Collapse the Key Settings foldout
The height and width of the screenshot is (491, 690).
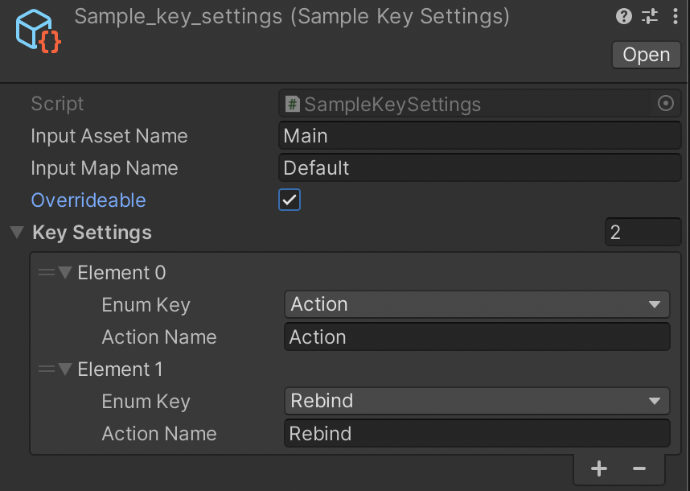[x=16, y=233]
